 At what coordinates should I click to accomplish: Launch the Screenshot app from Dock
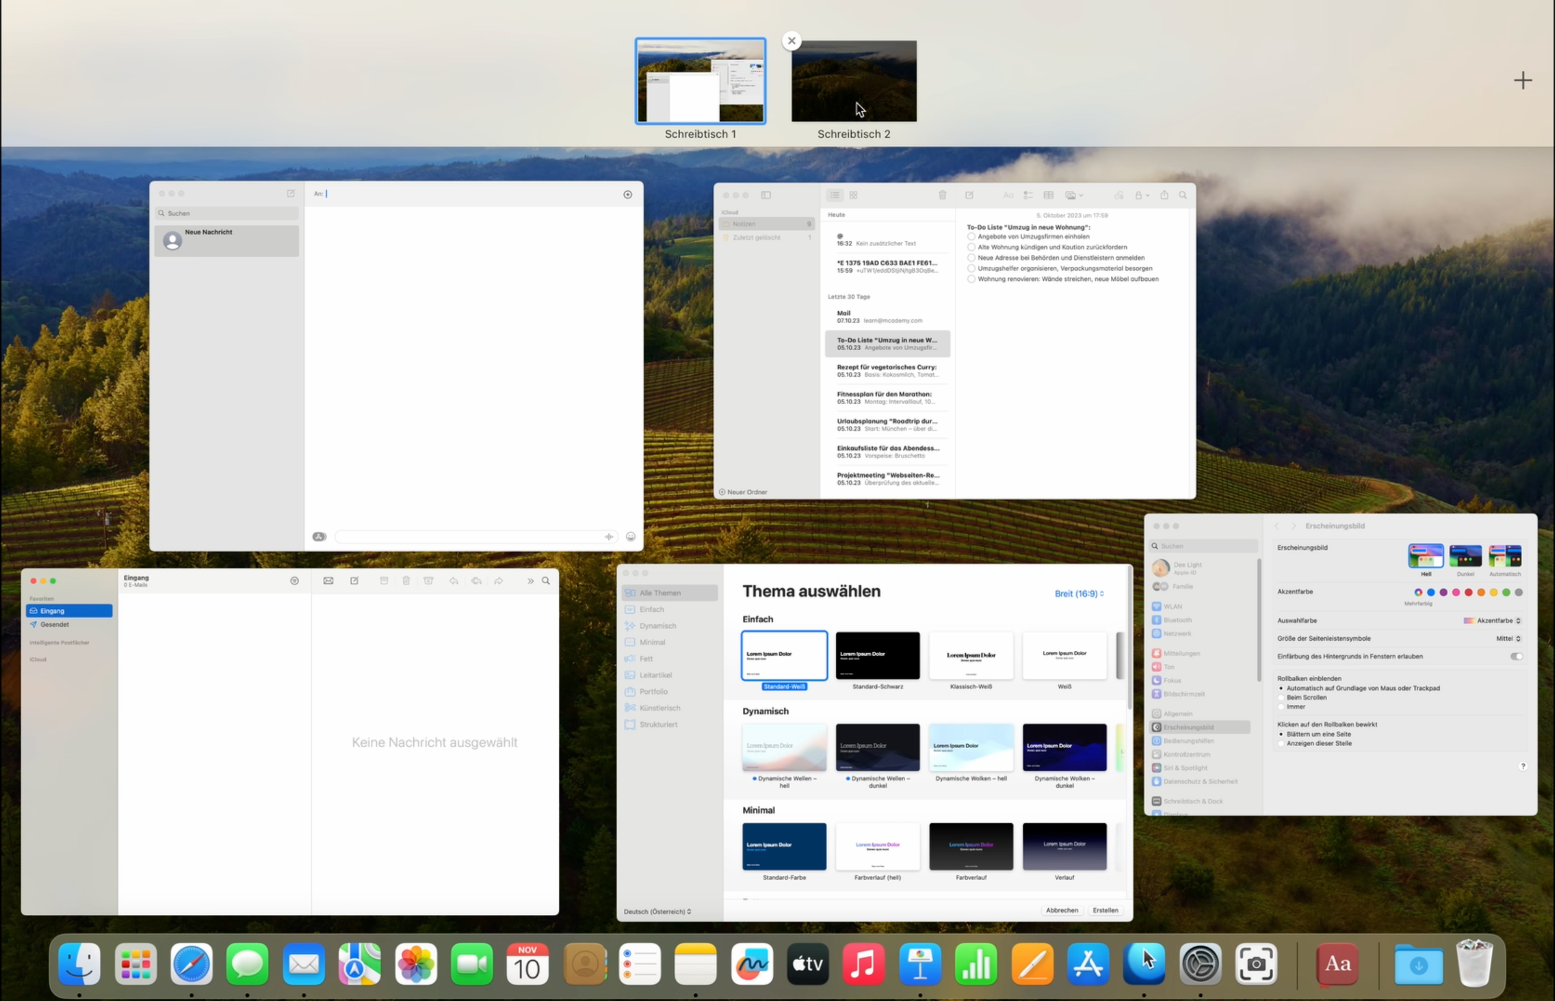[1256, 964]
